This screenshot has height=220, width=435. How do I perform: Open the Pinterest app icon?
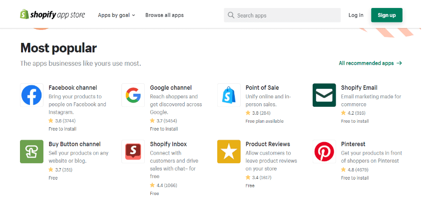(324, 152)
